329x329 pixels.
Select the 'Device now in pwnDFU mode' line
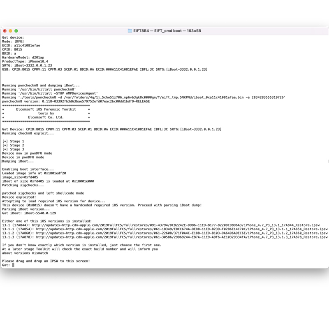pyautogui.click(x=27, y=153)
